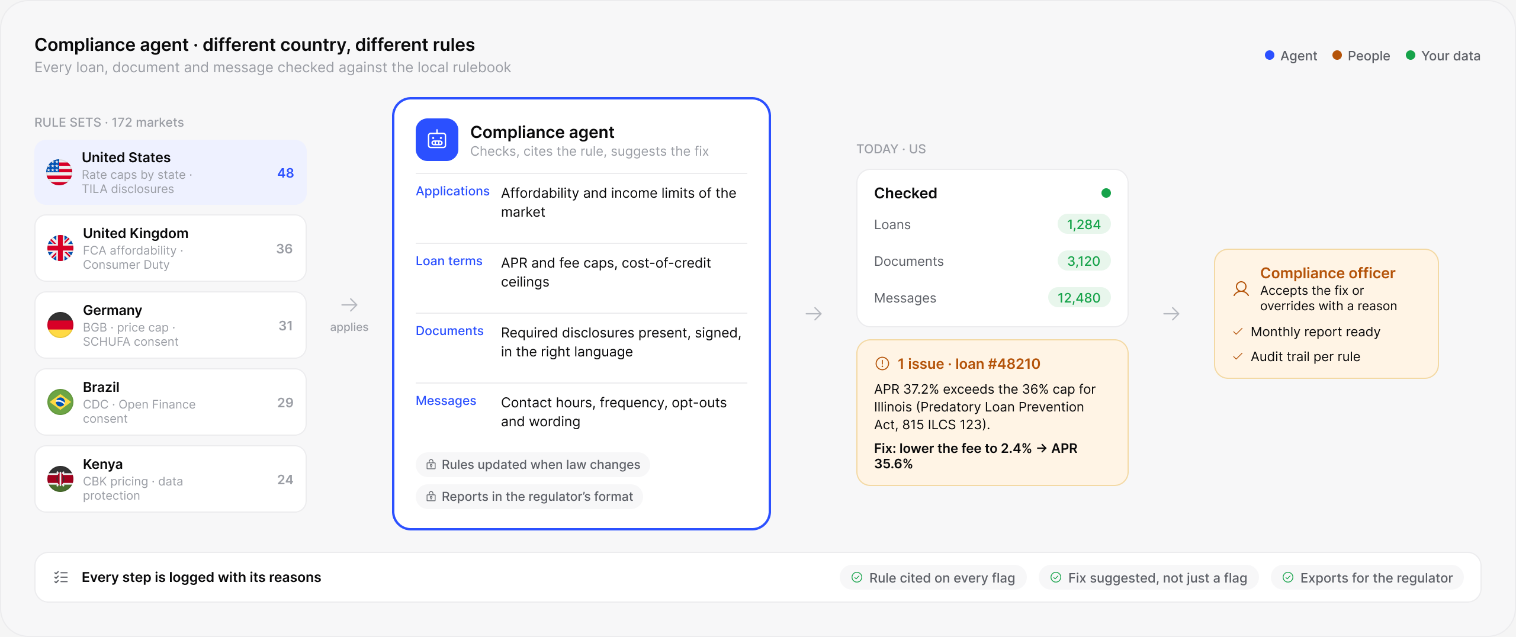The height and width of the screenshot is (637, 1516).
Task: Click the Brazil flag icon
Action: pos(60,402)
